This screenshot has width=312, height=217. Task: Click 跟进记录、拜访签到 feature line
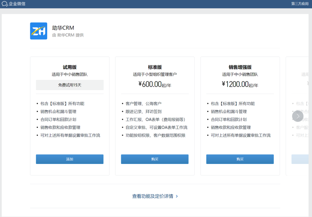[x=143, y=112]
